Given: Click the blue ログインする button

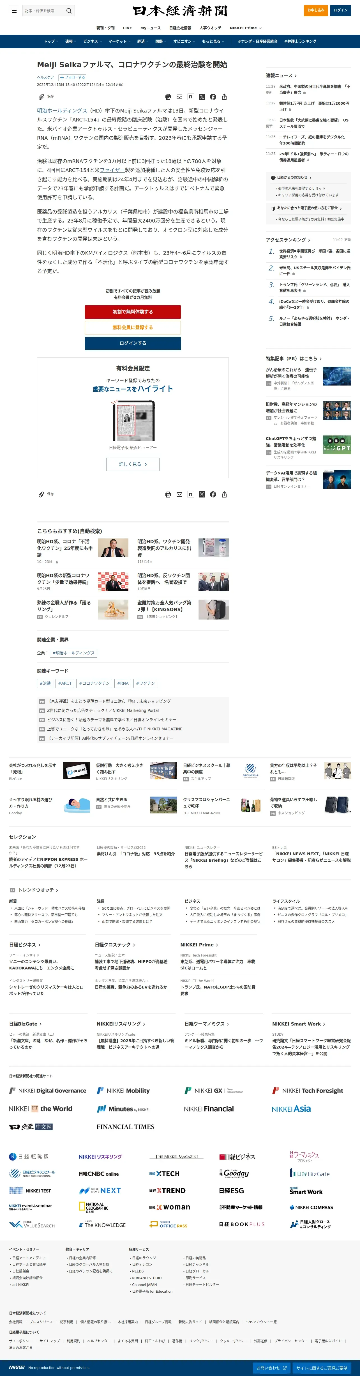Looking at the screenshot, I should point(132,343).
